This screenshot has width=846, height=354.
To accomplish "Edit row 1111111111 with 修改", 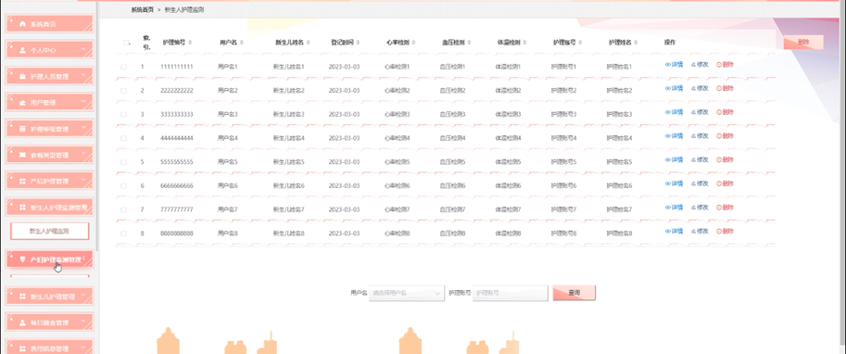I will point(700,65).
